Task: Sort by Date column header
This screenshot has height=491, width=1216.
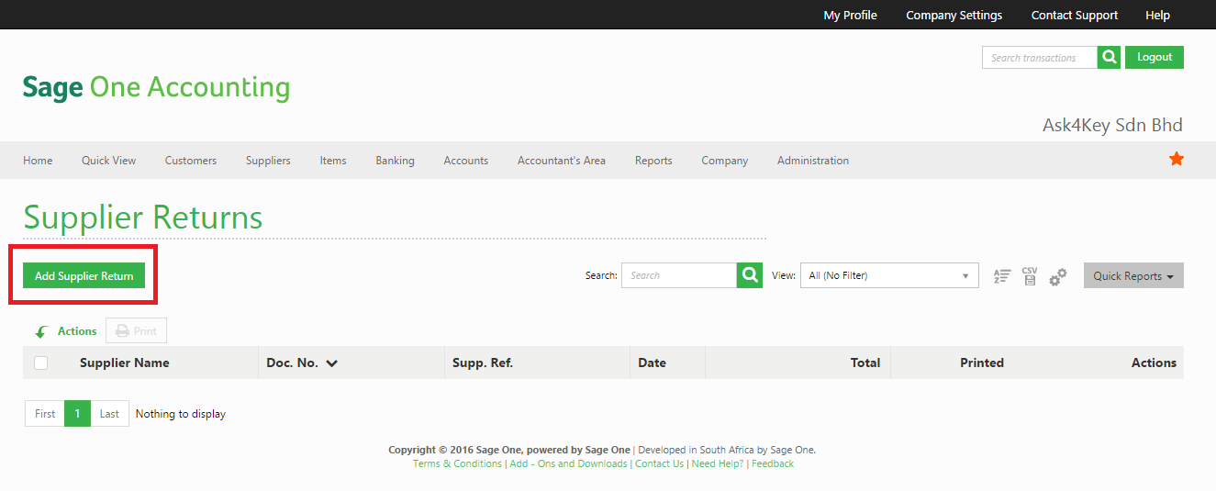Action: pos(652,363)
